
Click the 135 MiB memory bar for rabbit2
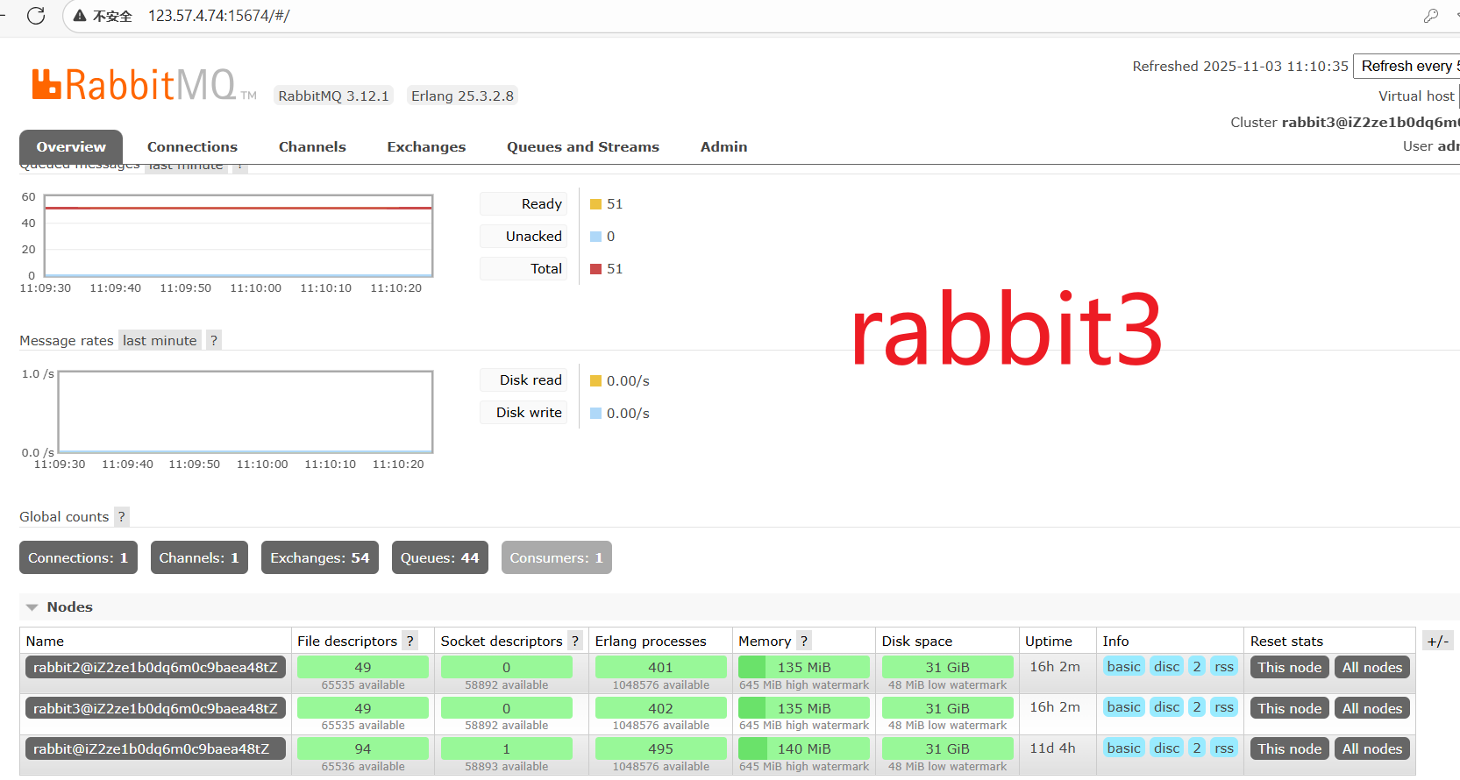point(804,667)
